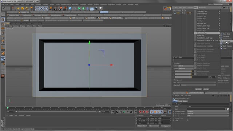Open the Polygon Pen tool
Screen dimensions: 233x131
coord(24,12)
